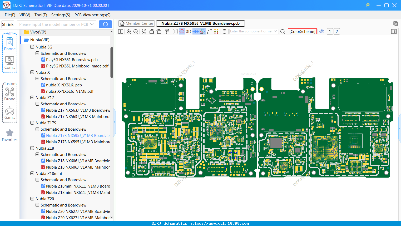
Task: Zoom out of the boardview
Action: (136, 31)
